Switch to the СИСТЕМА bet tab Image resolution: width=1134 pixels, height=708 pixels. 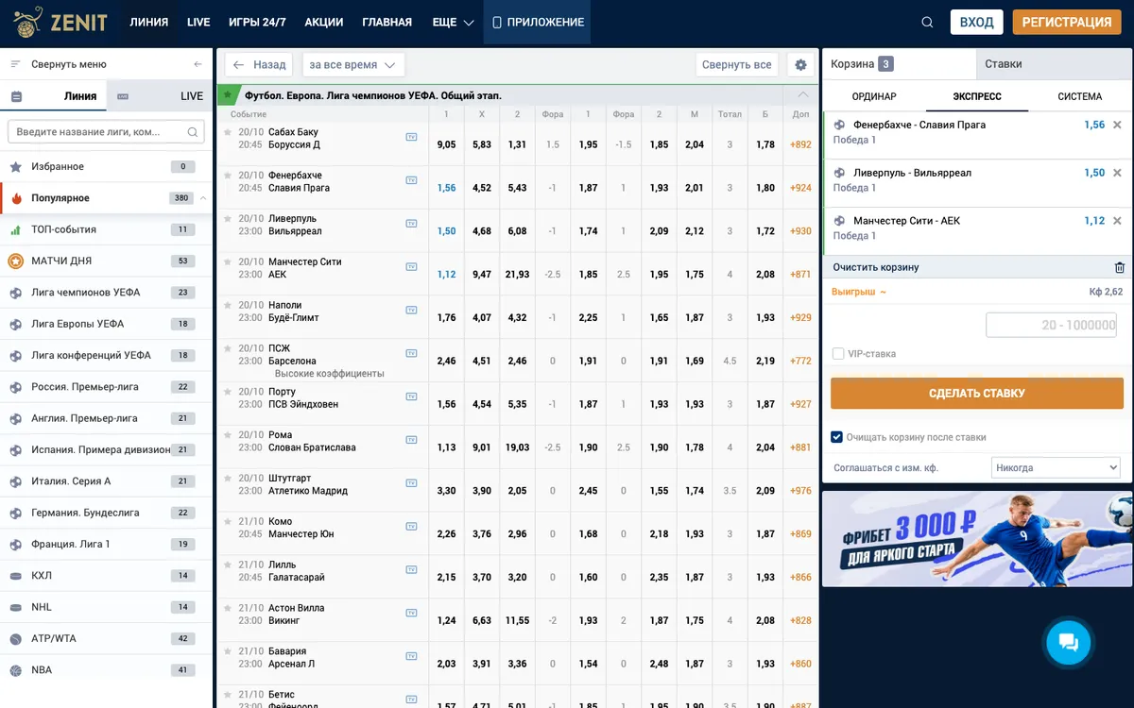click(1080, 96)
